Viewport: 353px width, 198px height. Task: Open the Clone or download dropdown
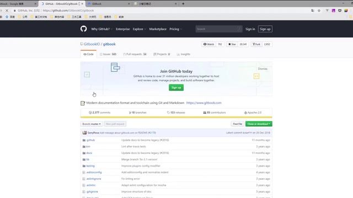click(259, 124)
